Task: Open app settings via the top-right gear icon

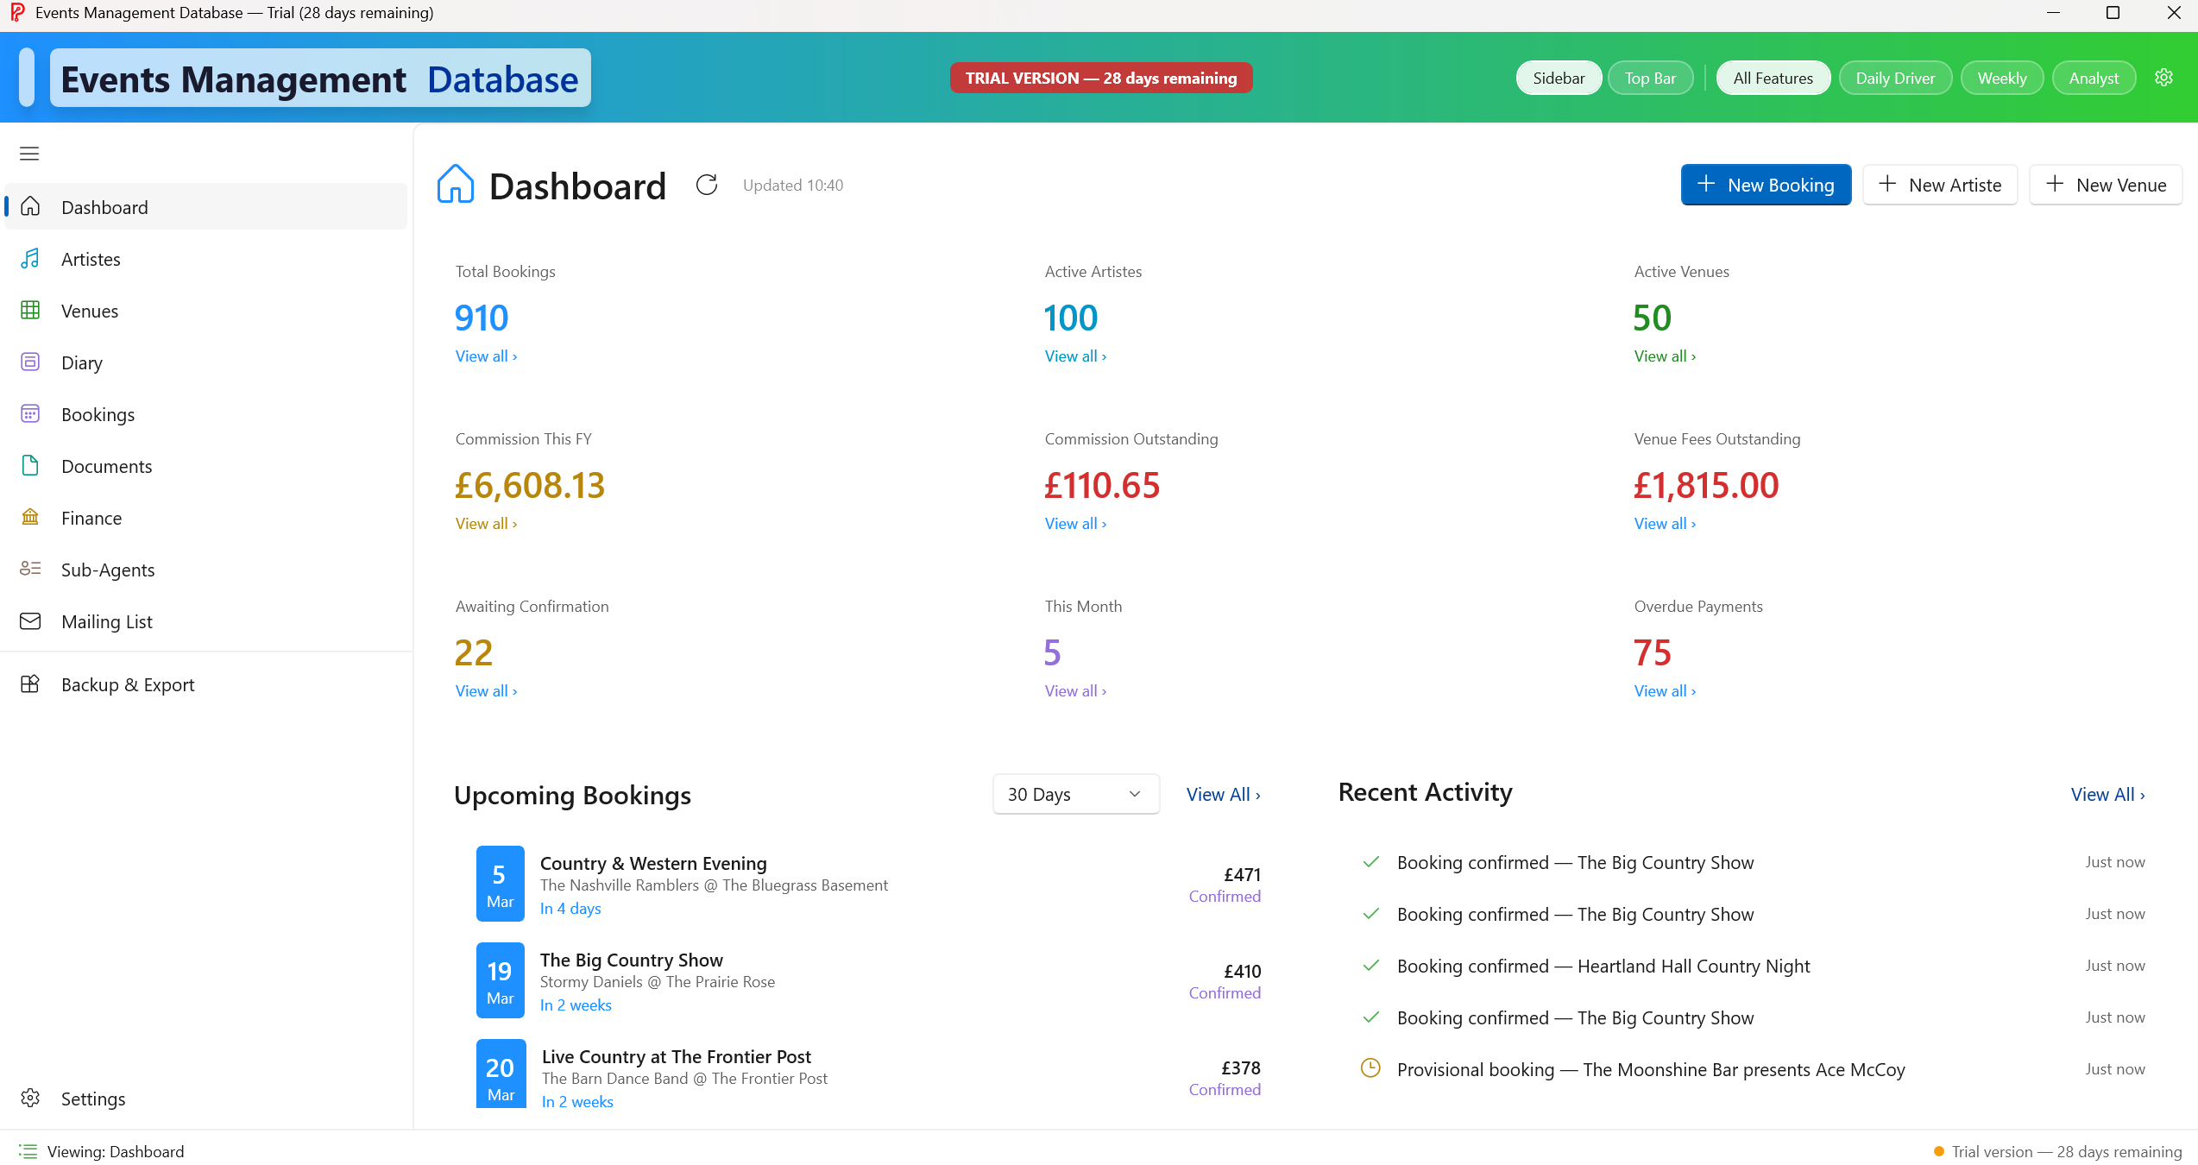Action: tap(2163, 77)
